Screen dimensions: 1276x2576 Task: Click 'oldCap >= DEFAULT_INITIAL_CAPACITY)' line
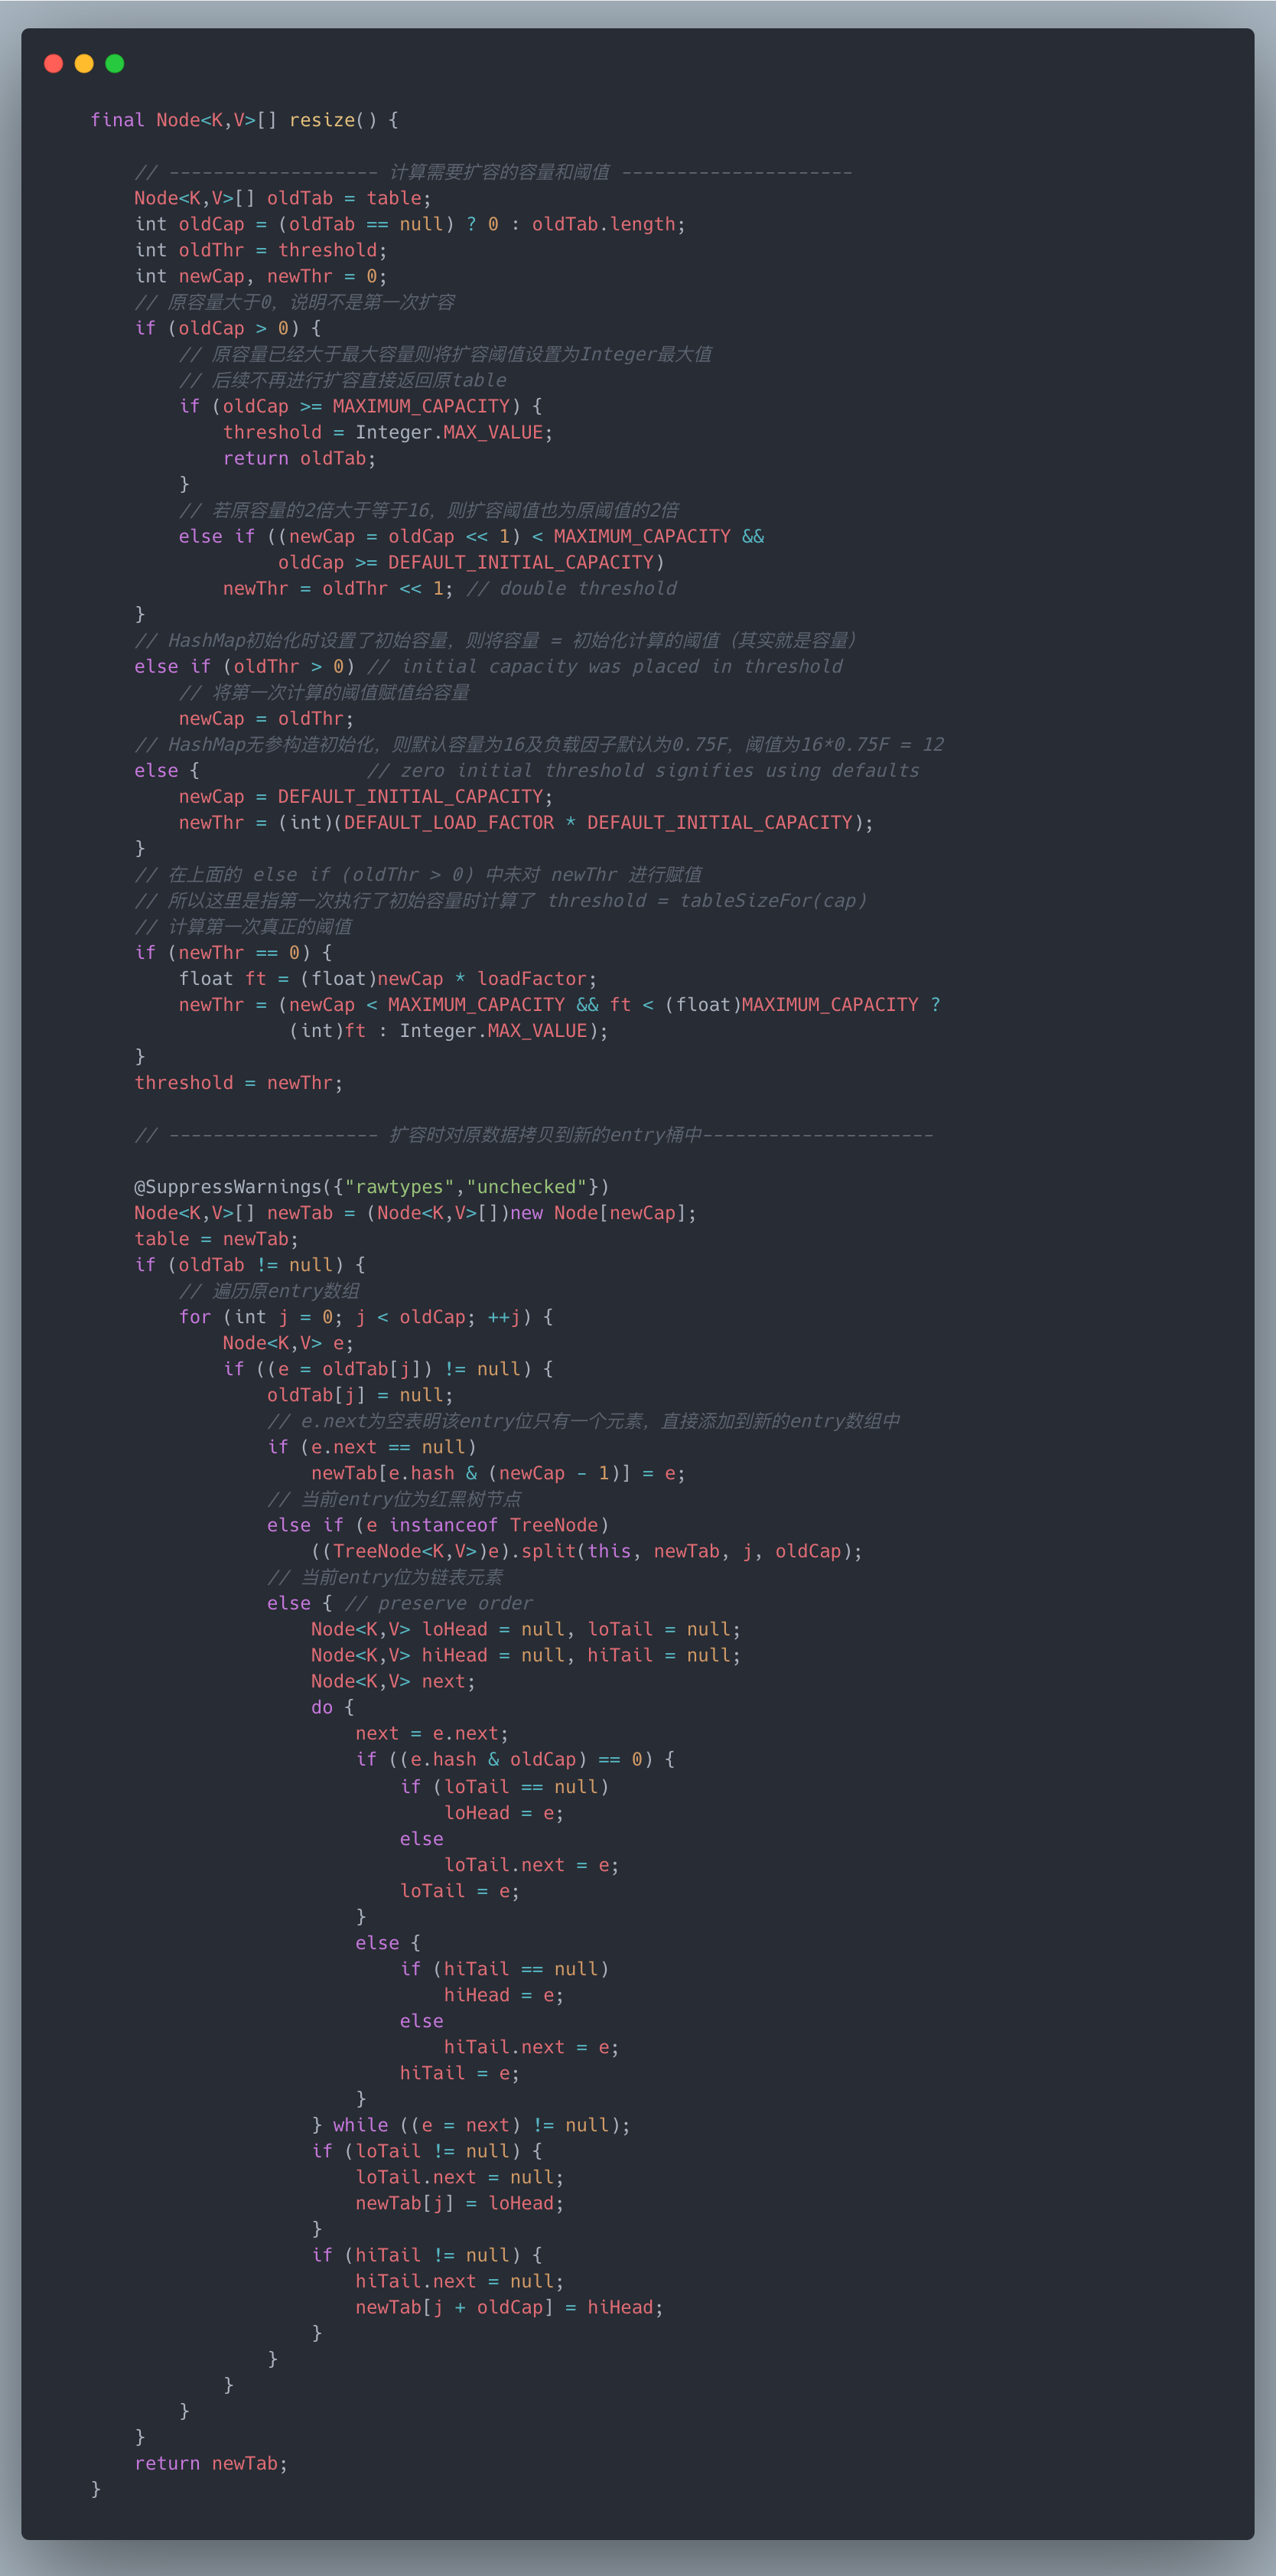pyautogui.click(x=470, y=562)
